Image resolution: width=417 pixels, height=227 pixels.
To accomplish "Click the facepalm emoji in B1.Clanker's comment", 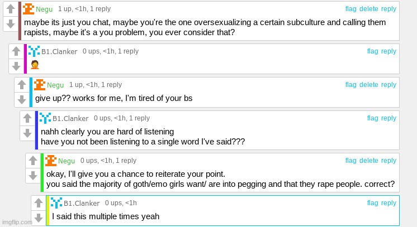I will (35, 65).
